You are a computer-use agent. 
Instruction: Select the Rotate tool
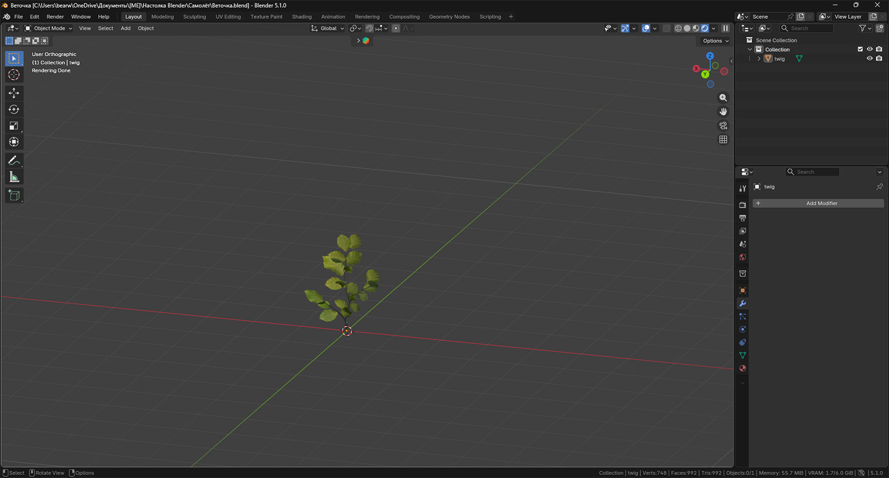coord(14,109)
